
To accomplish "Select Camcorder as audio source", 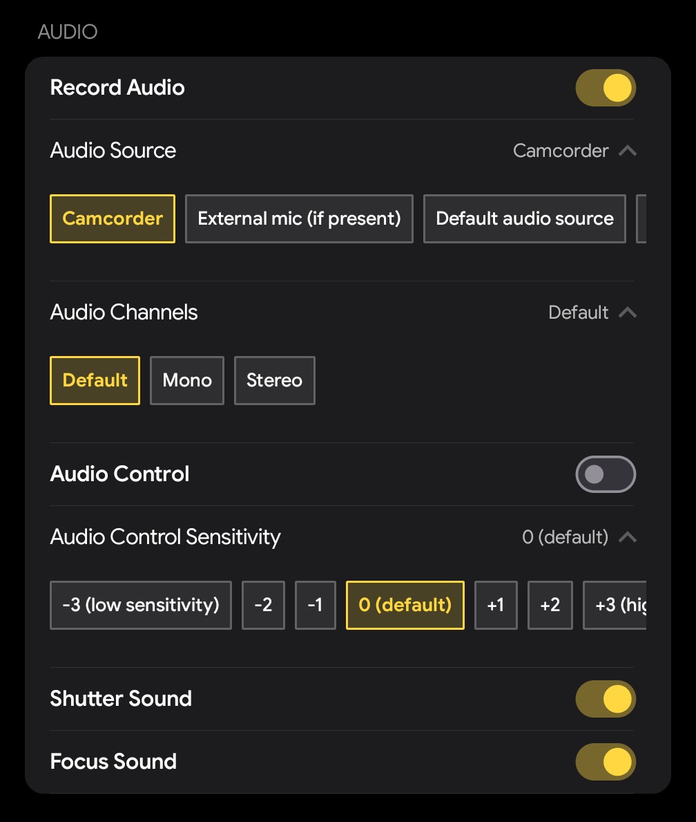I will (x=112, y=218).
